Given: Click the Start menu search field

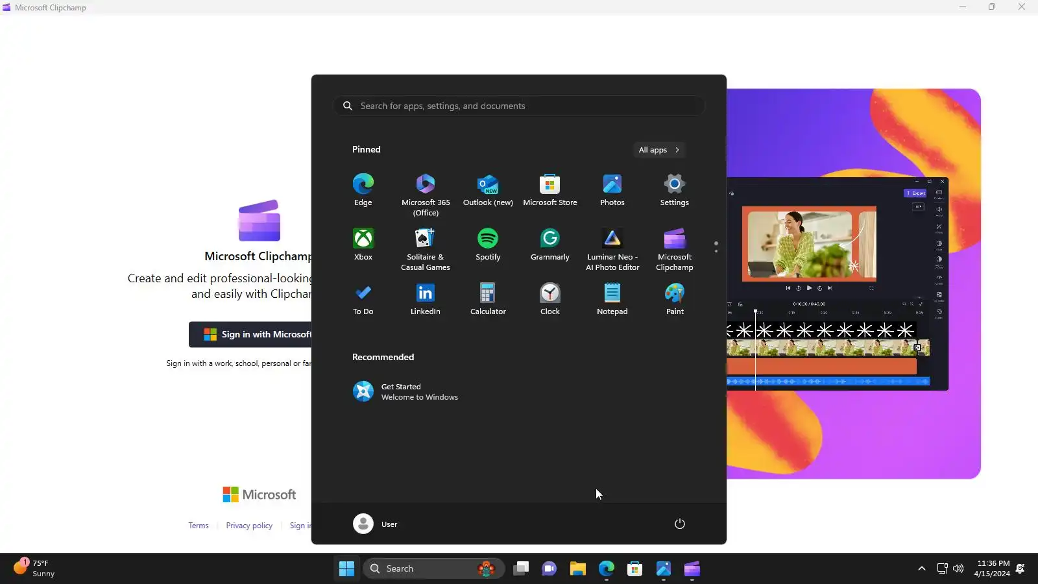Looking at the screenshot, I should click(519, 106).
